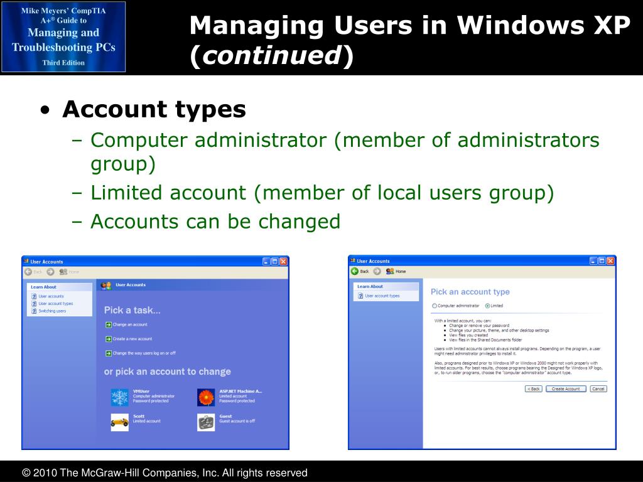Close the left User Accounts window
643x482 pixels.
[283, 262]
